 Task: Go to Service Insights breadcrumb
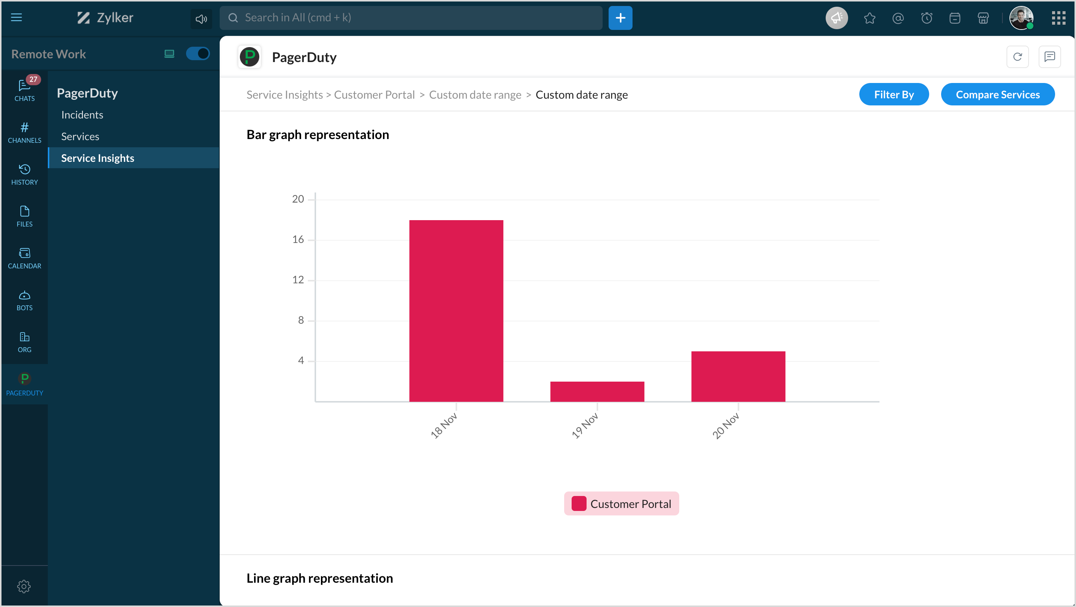pos(284,95)
